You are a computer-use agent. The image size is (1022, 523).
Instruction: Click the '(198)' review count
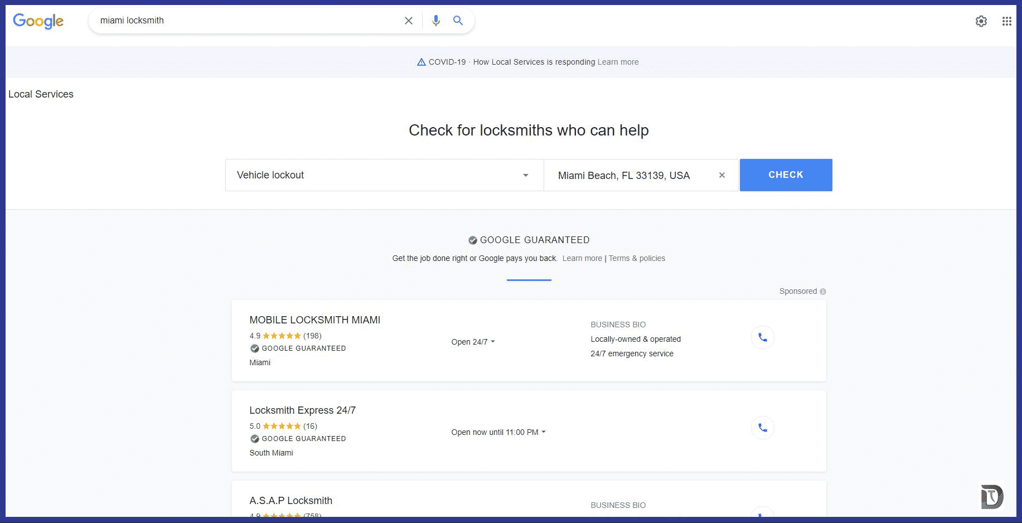click(x=312, y=336)
